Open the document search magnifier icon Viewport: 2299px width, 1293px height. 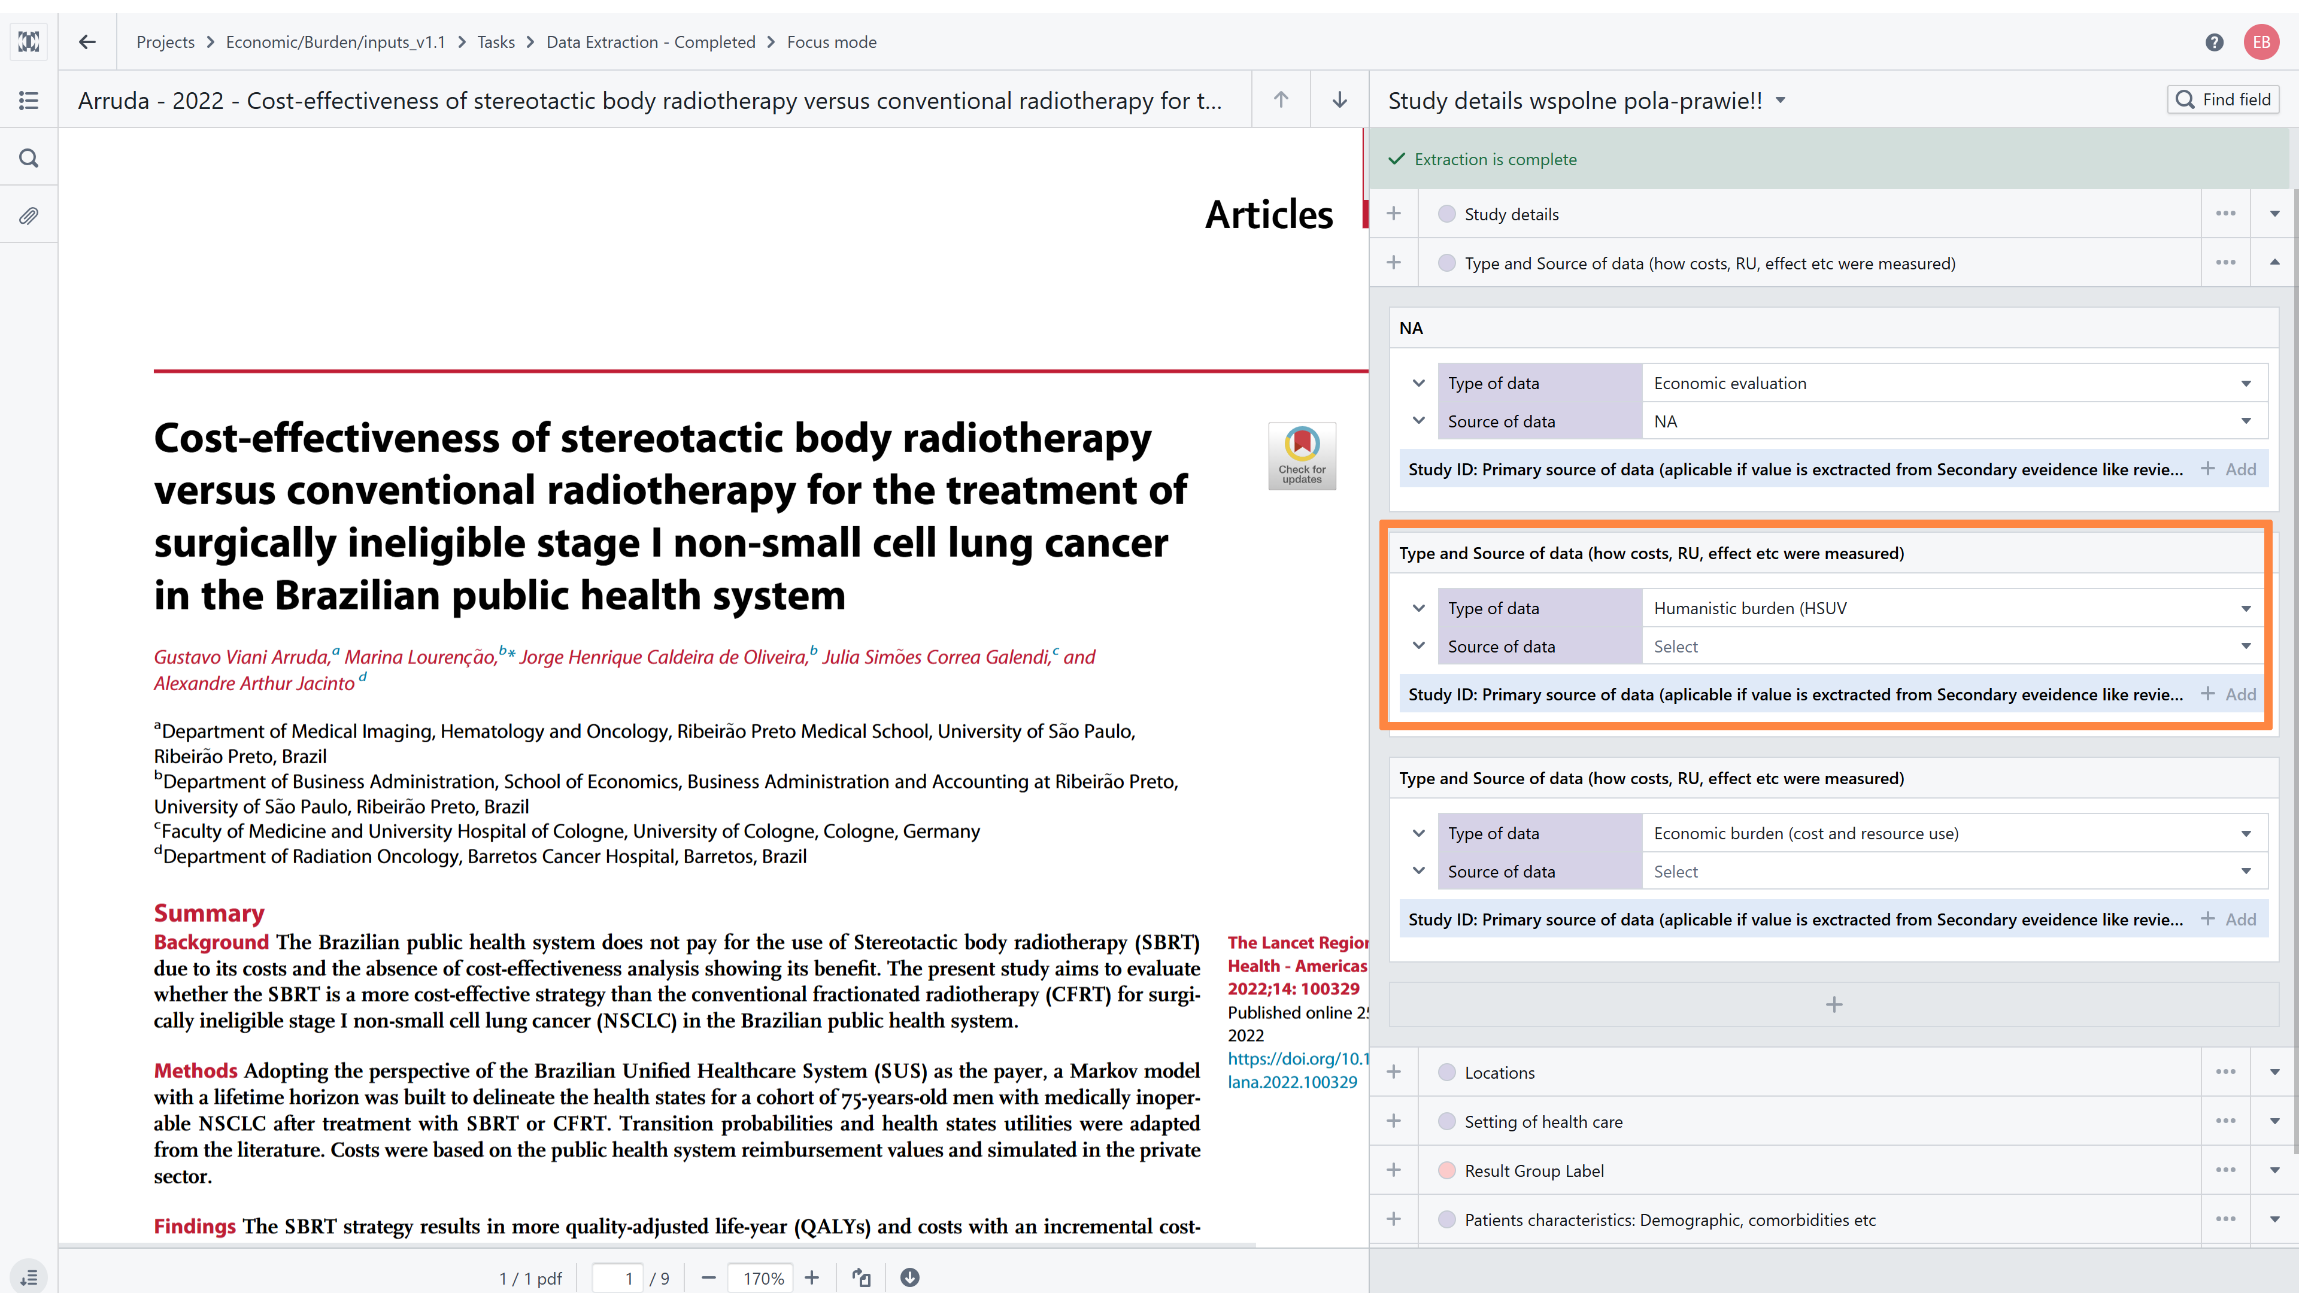29,158
